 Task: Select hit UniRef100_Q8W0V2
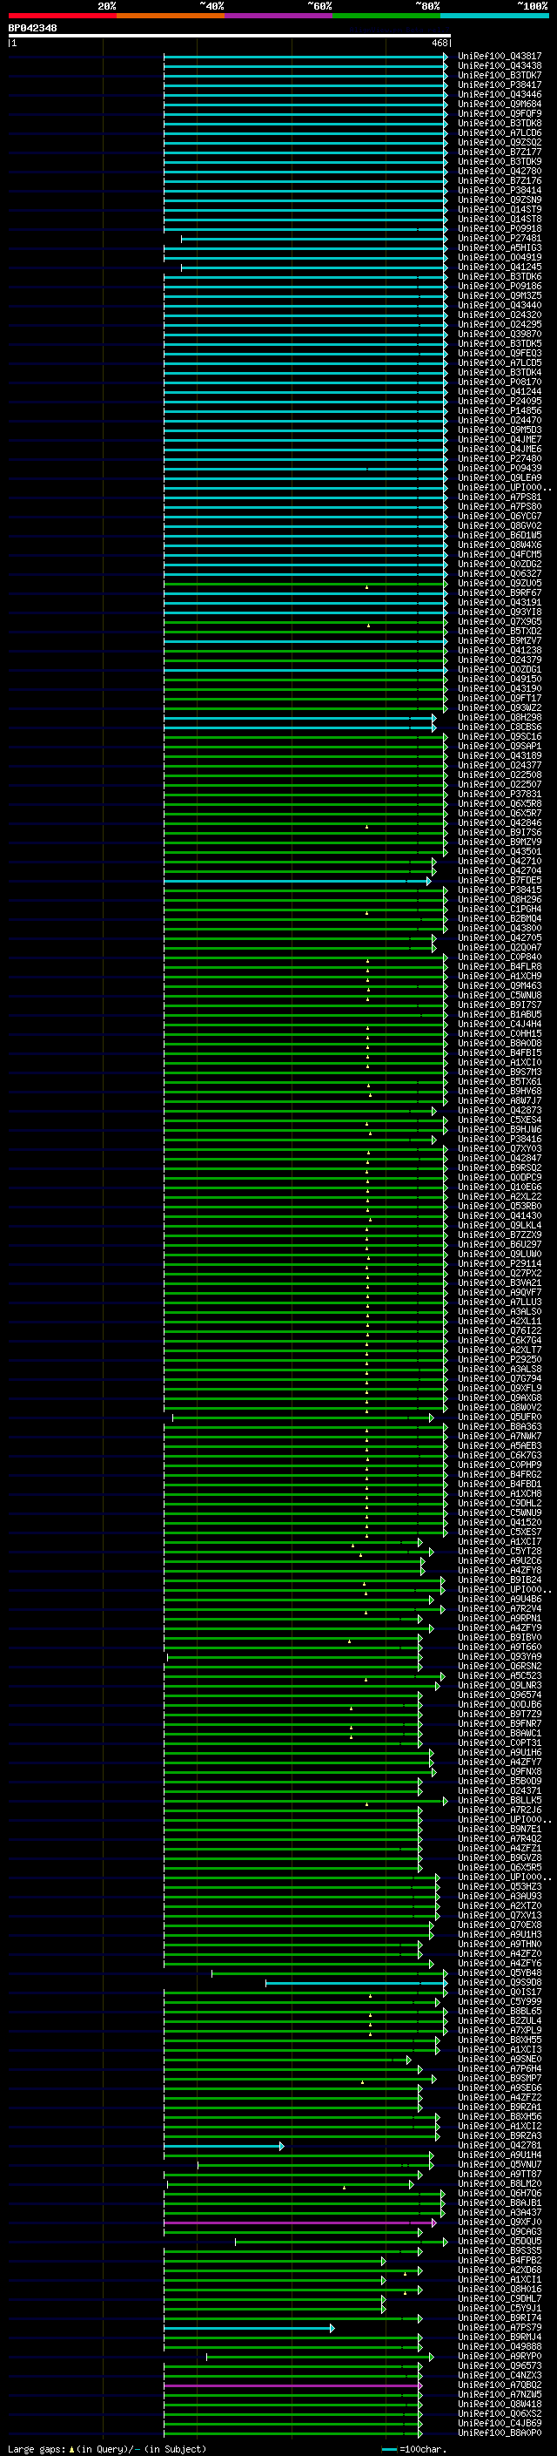coord(499,1407)
